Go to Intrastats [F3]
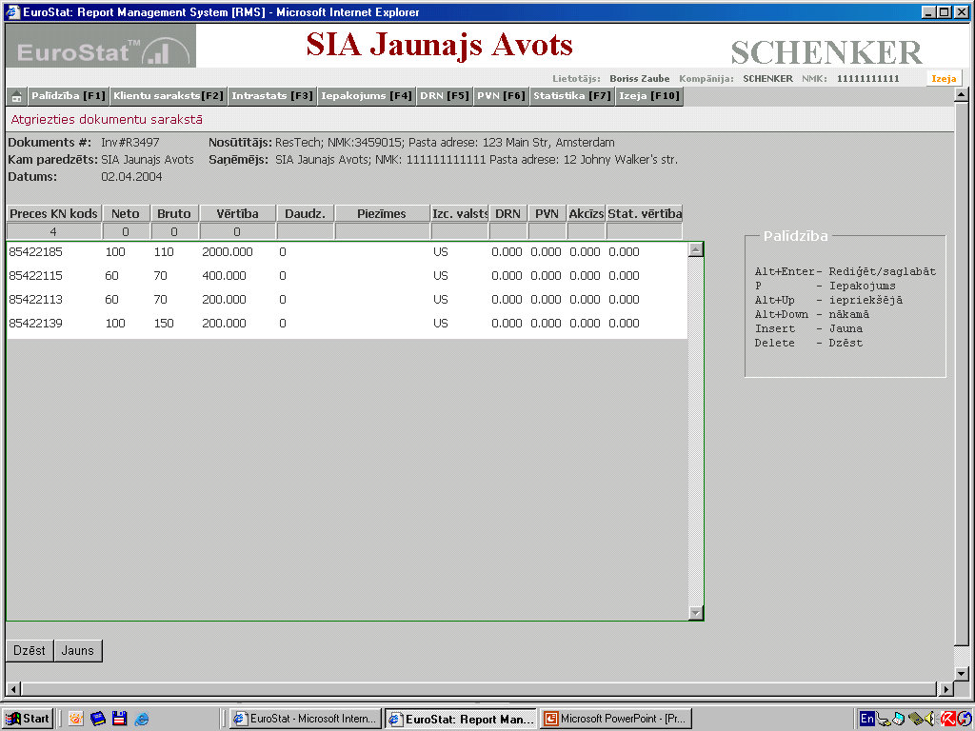The width and height of the screenshot is (975, 731). [x=272, y=96]
